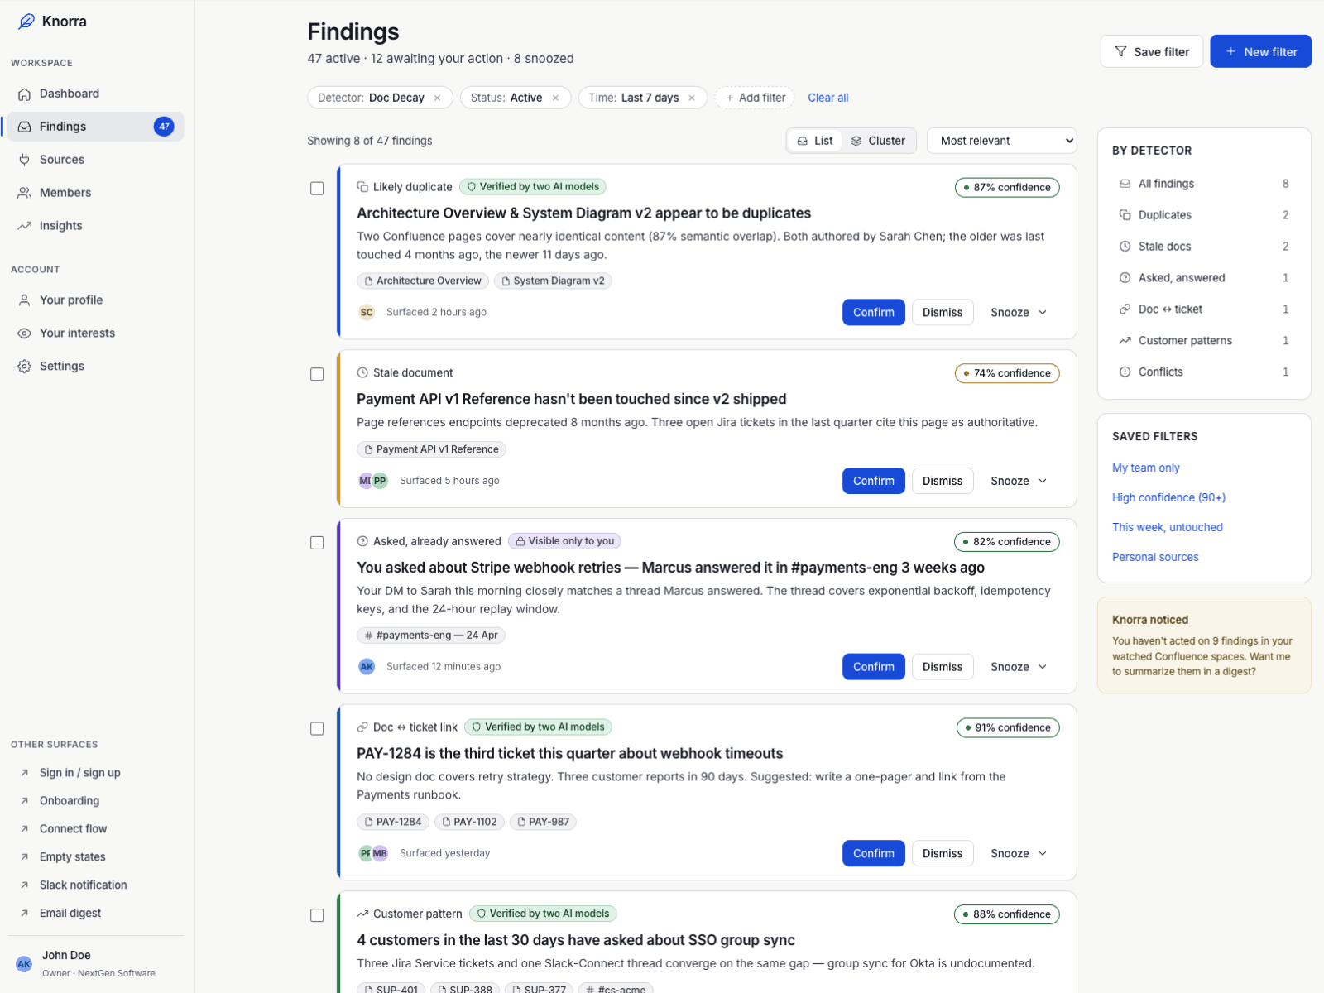The height and width of the screenshot is (993, 1324).
Task: Check the Stripe webhook retries finding checkbox
Action: click(317, 543)
